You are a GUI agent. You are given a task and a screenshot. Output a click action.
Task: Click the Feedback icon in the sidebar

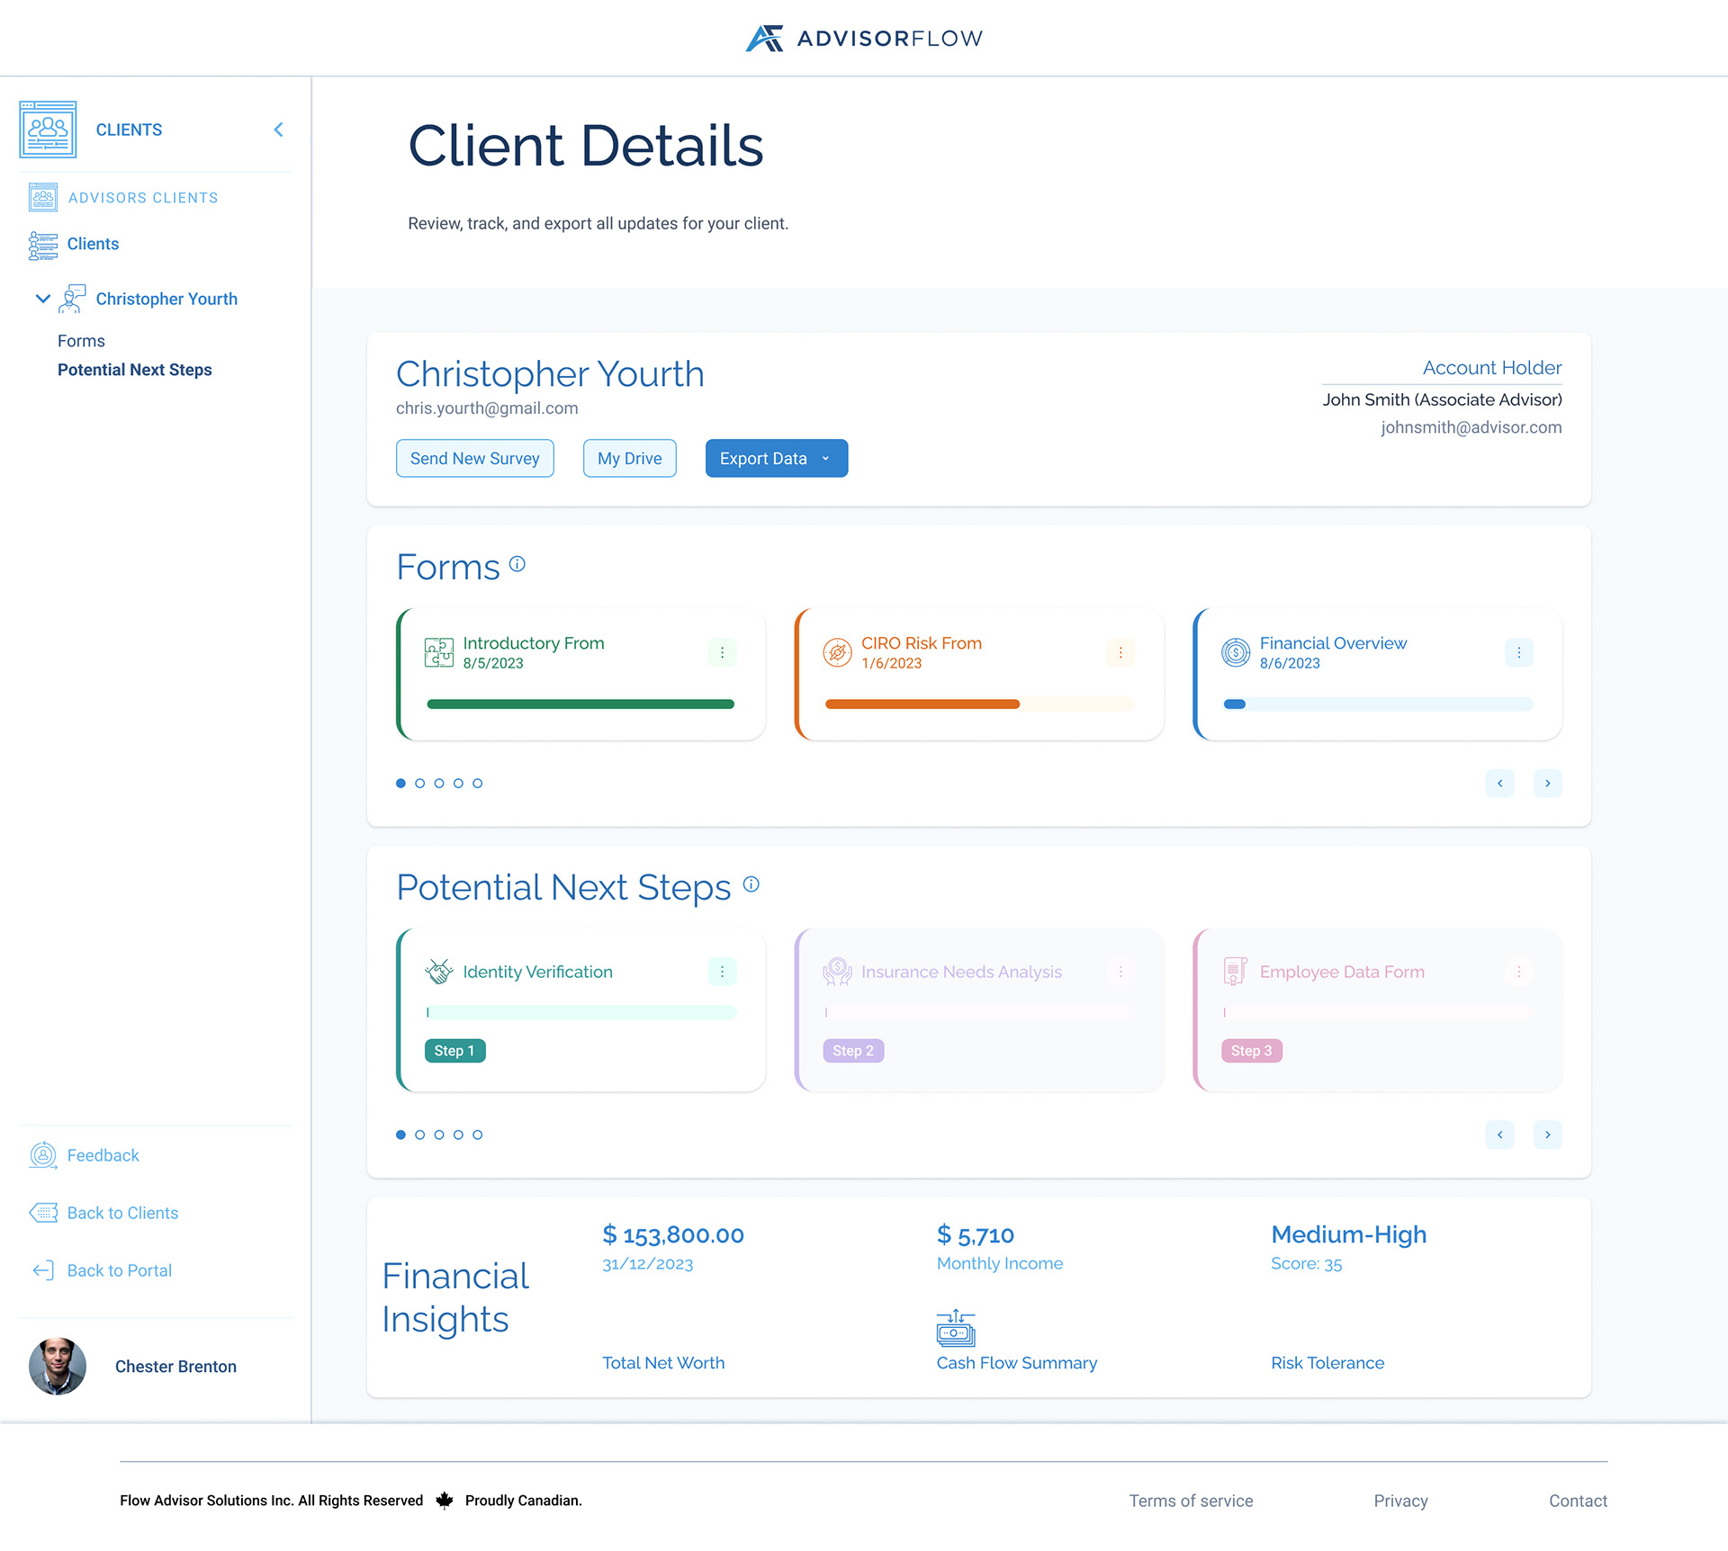42,1155
